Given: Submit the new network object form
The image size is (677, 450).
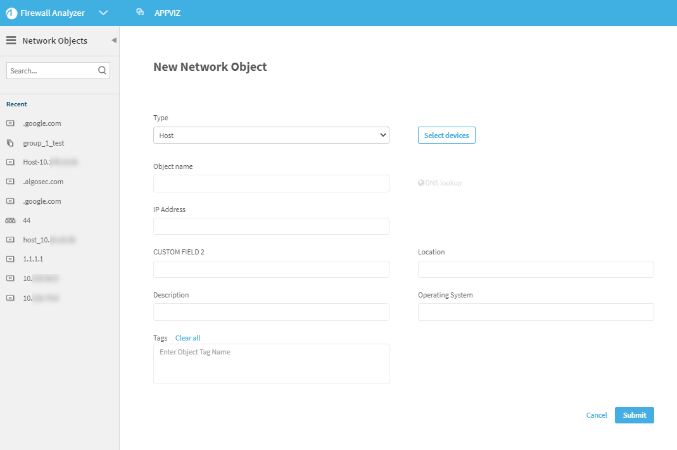Looking at the screenshot, I should [x=634, y=415].
